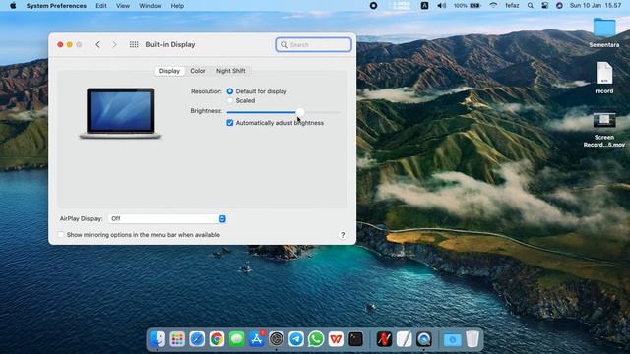Select Default for display resolution
This screenshot has height=354, width=630.
click(x=230, y=91)
